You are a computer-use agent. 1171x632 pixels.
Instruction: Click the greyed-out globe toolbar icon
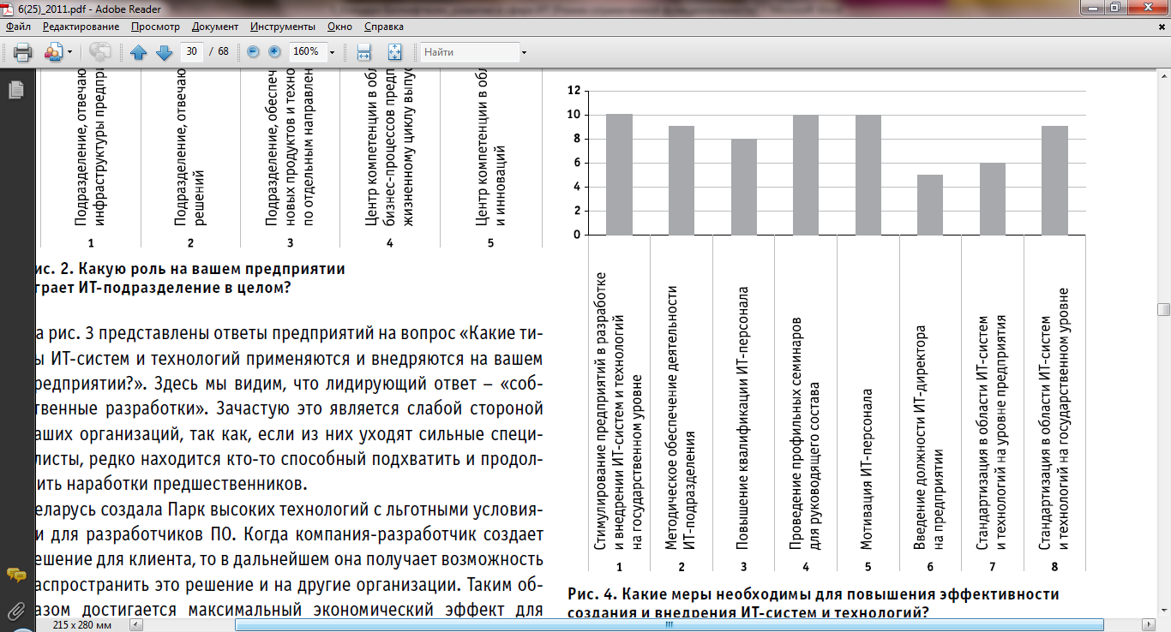[100, 52]
